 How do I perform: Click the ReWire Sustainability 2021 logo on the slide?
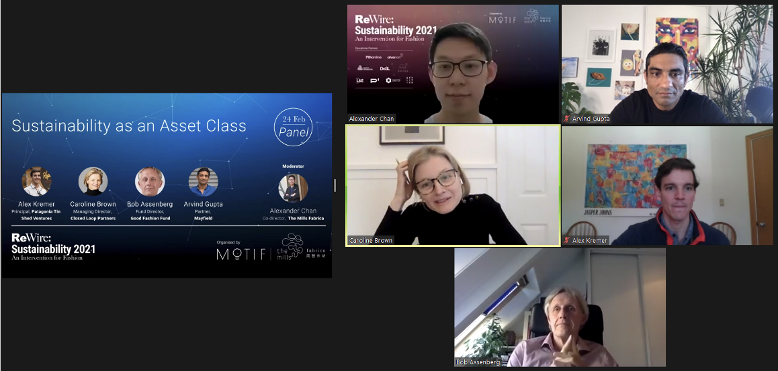point(53,246)
